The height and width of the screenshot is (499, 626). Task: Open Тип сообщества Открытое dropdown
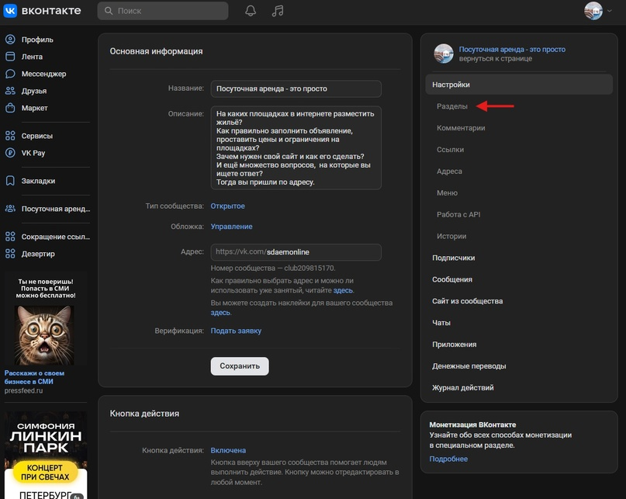tap(227, 206)
